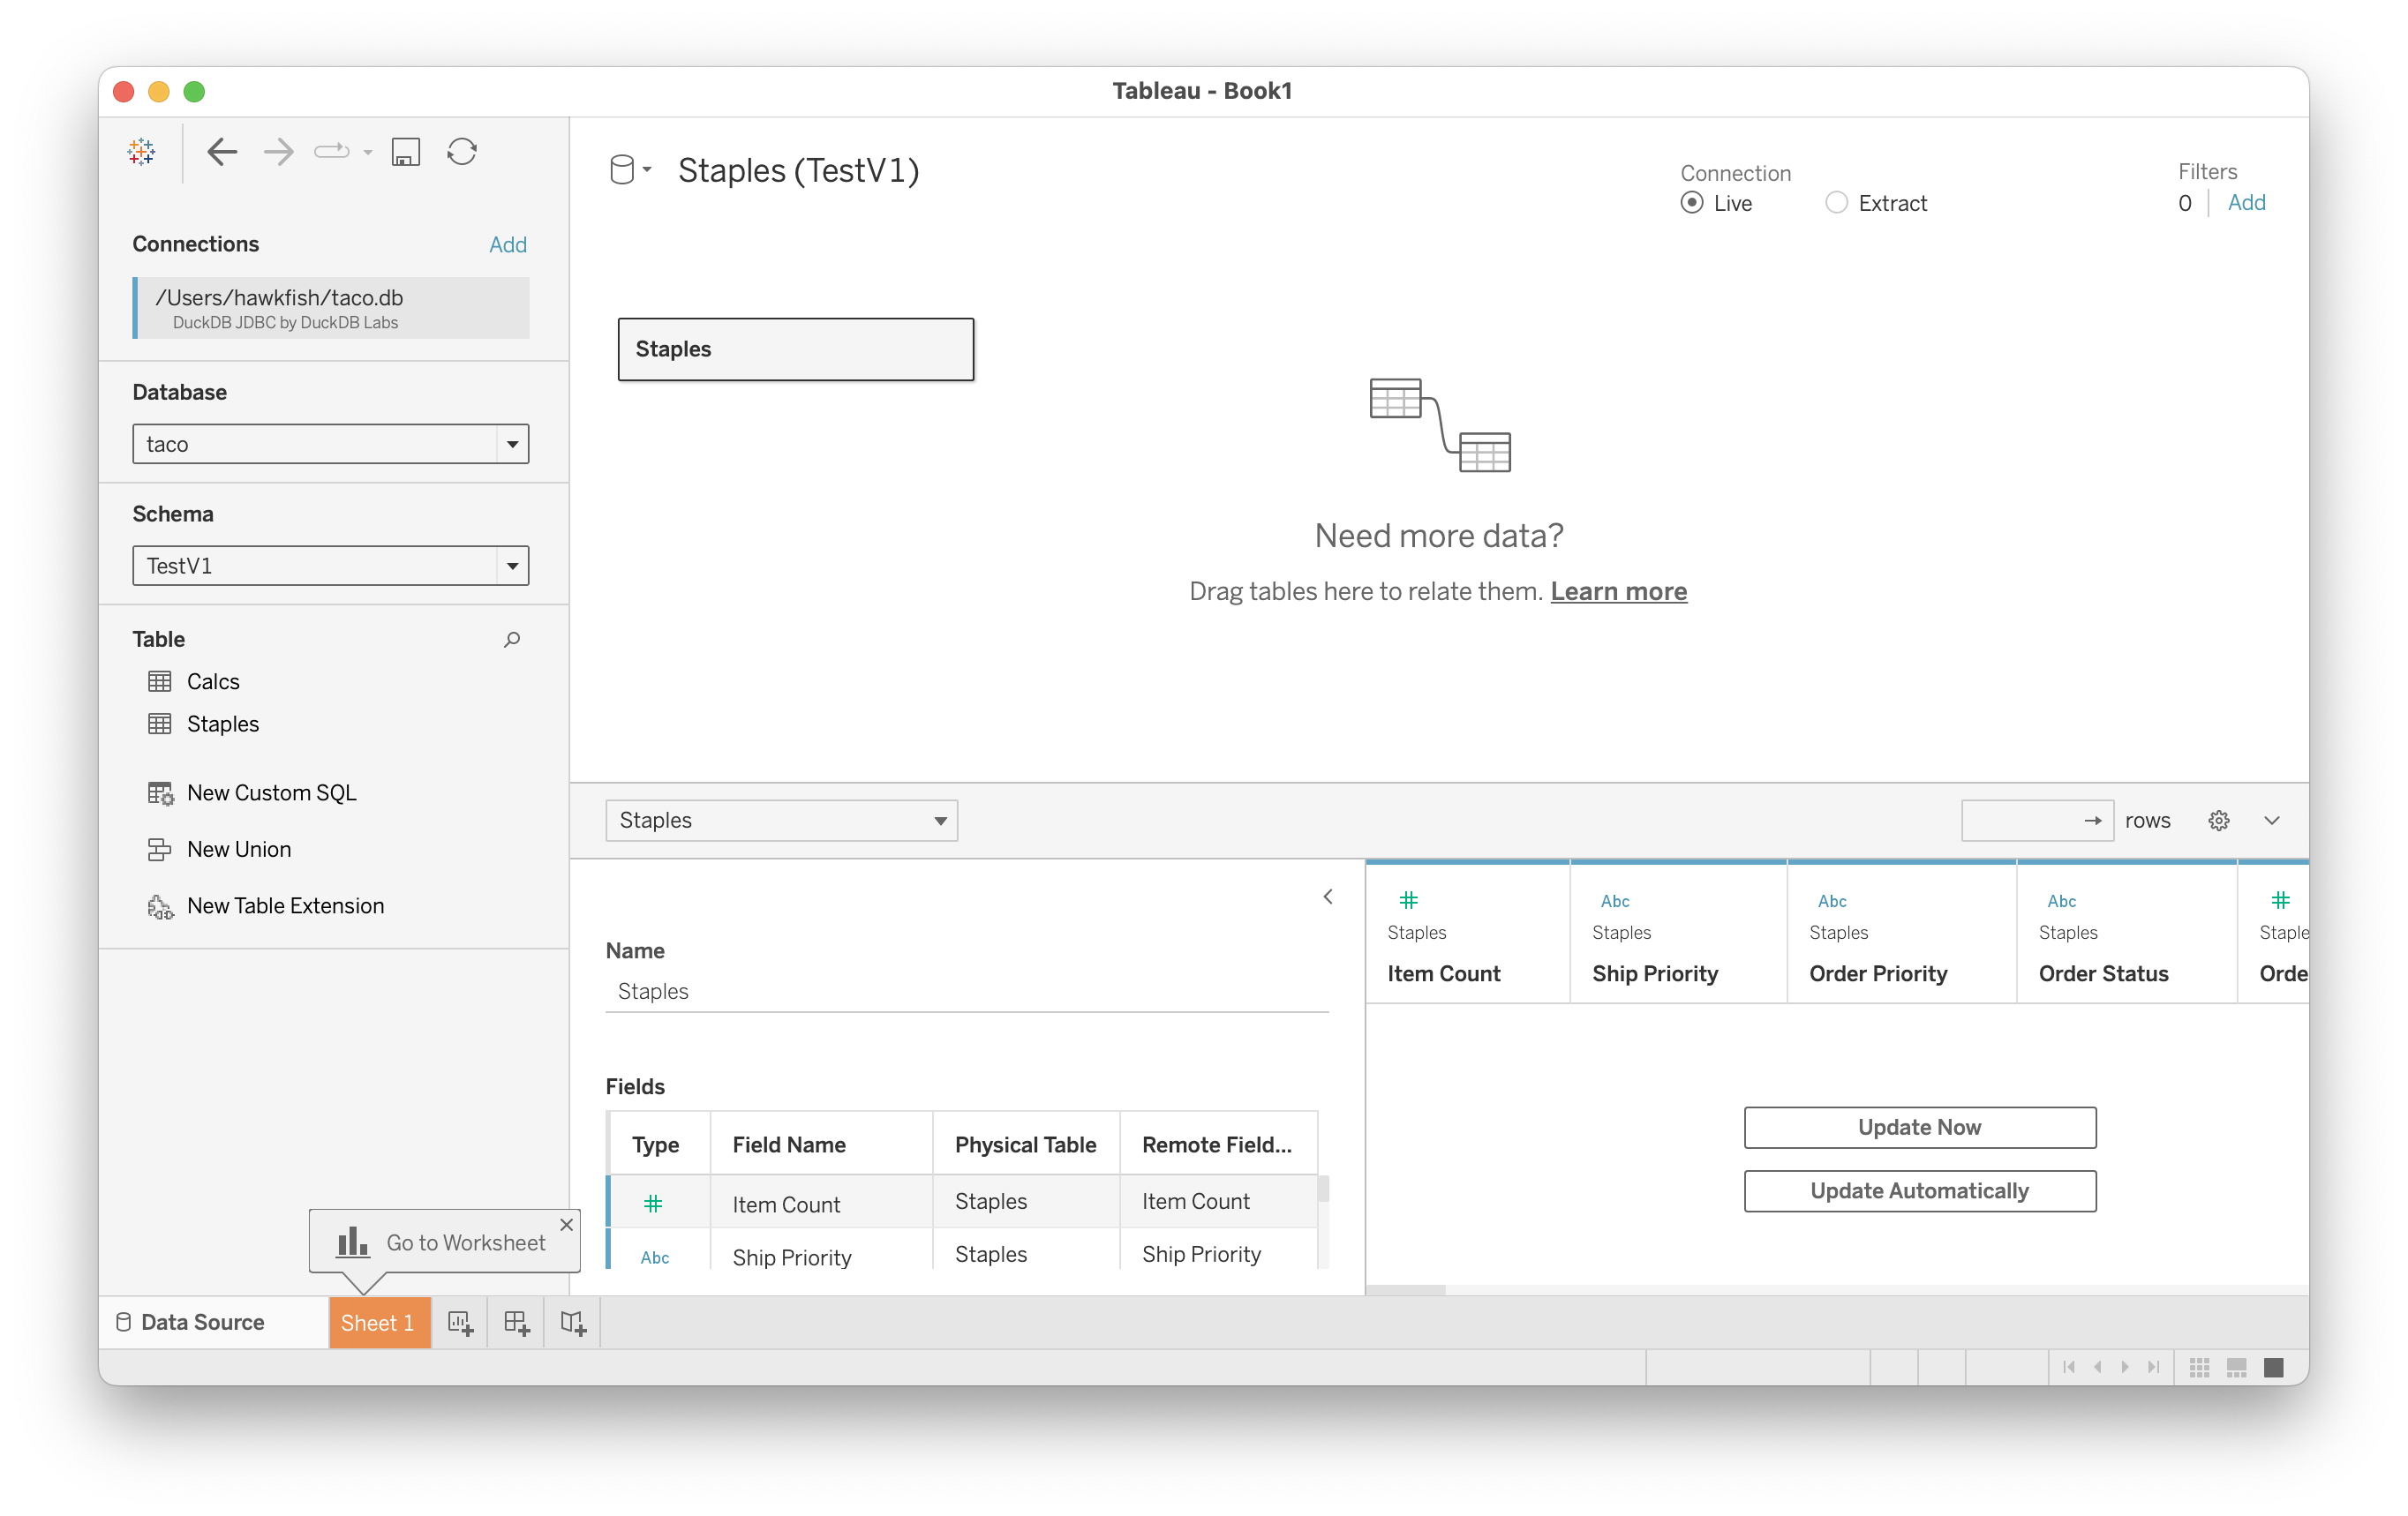Click the back arrow in the toolbar

222,152
